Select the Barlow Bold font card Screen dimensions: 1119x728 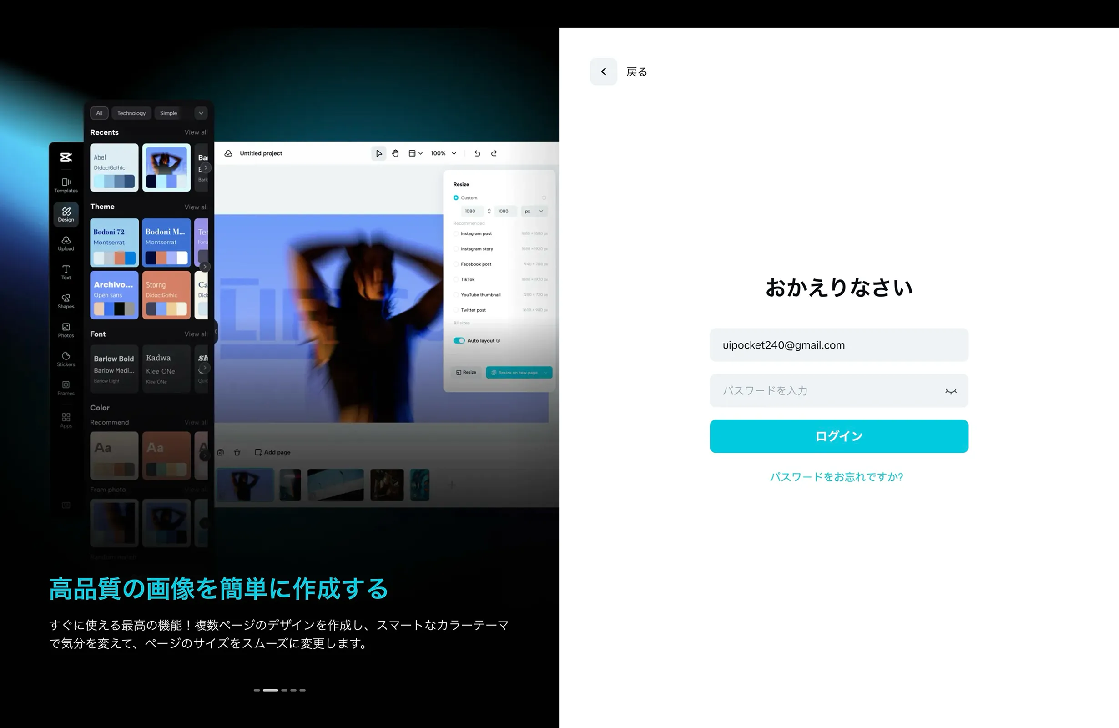[114, 369]
